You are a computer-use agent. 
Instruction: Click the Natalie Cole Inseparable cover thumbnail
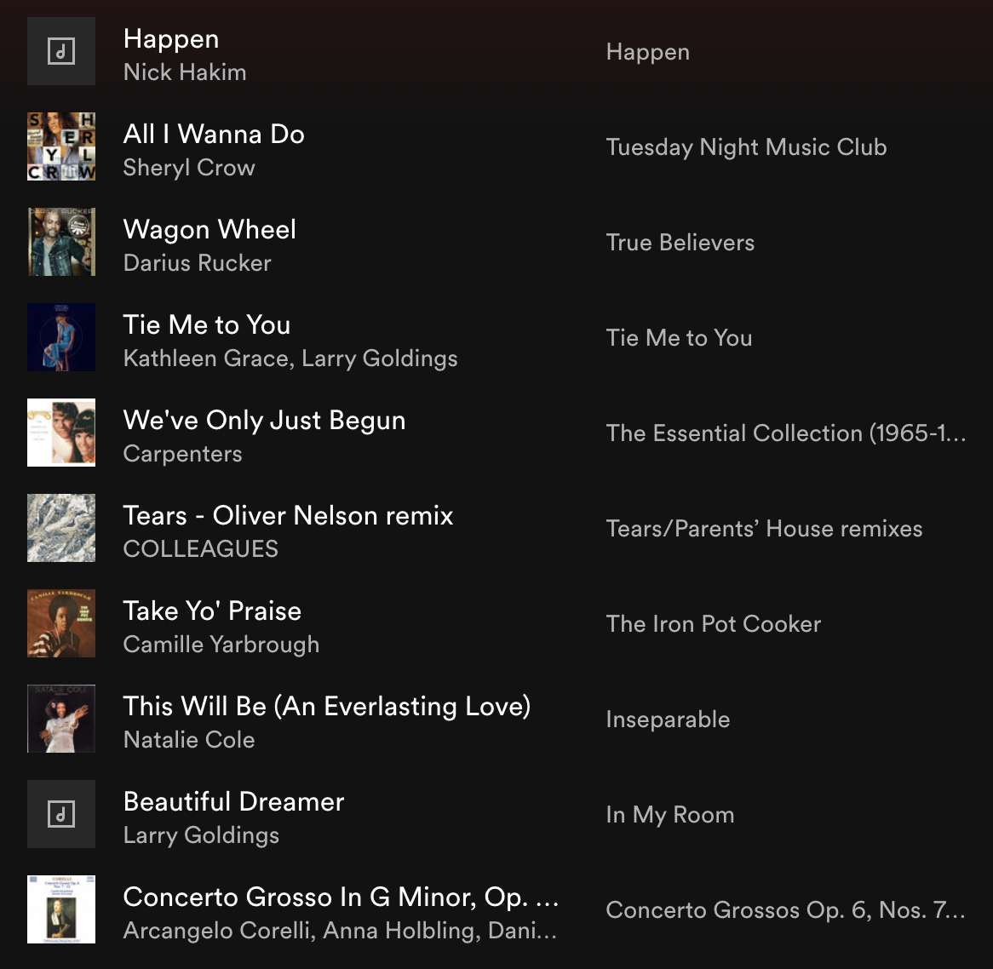61,718
